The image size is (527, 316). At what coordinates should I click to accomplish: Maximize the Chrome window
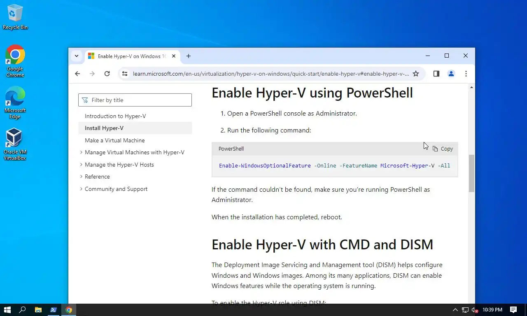click(447, 56)
